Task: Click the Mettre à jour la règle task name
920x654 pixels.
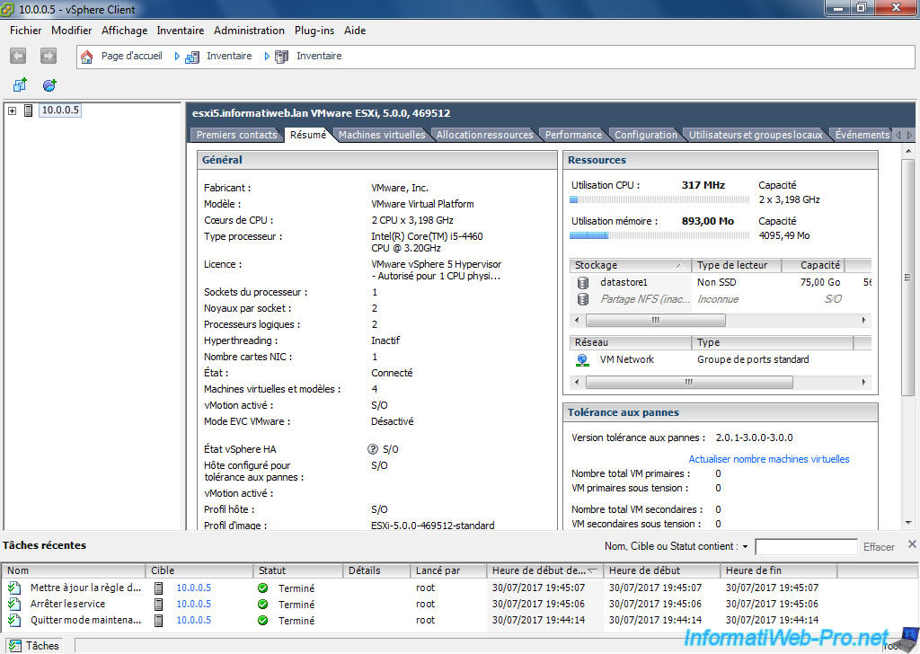Action: [x=85, y=588]
